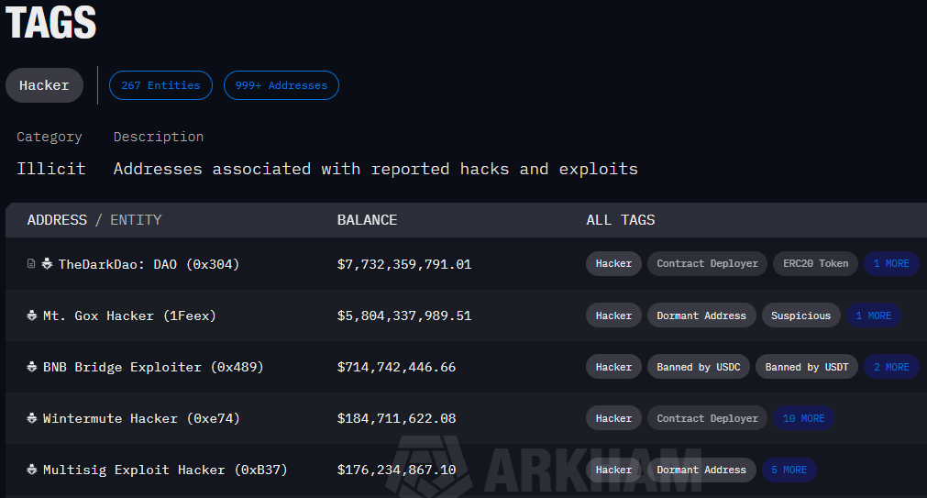Open TheDarkDao: DAO (0x304) entity
Image resolution: width=927 pixels, height=498 pixels.
149,264
